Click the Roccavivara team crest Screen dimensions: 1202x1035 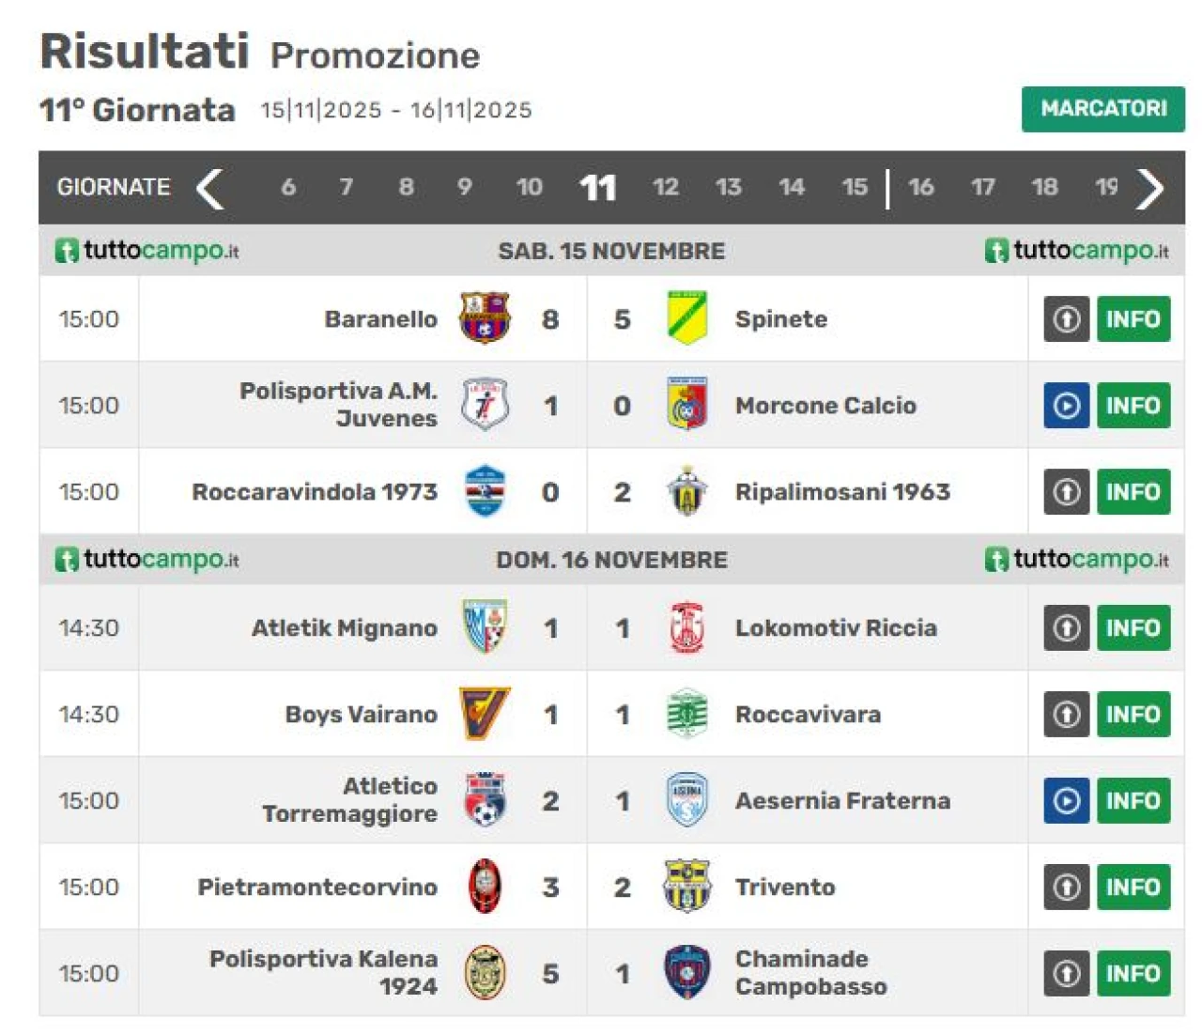(x=686, y=715)
